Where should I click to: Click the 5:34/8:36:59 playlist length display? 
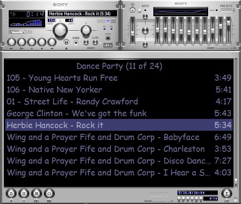pos(198,193)
